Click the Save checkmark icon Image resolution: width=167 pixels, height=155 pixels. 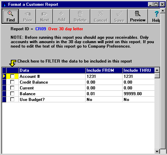(119, 14)
